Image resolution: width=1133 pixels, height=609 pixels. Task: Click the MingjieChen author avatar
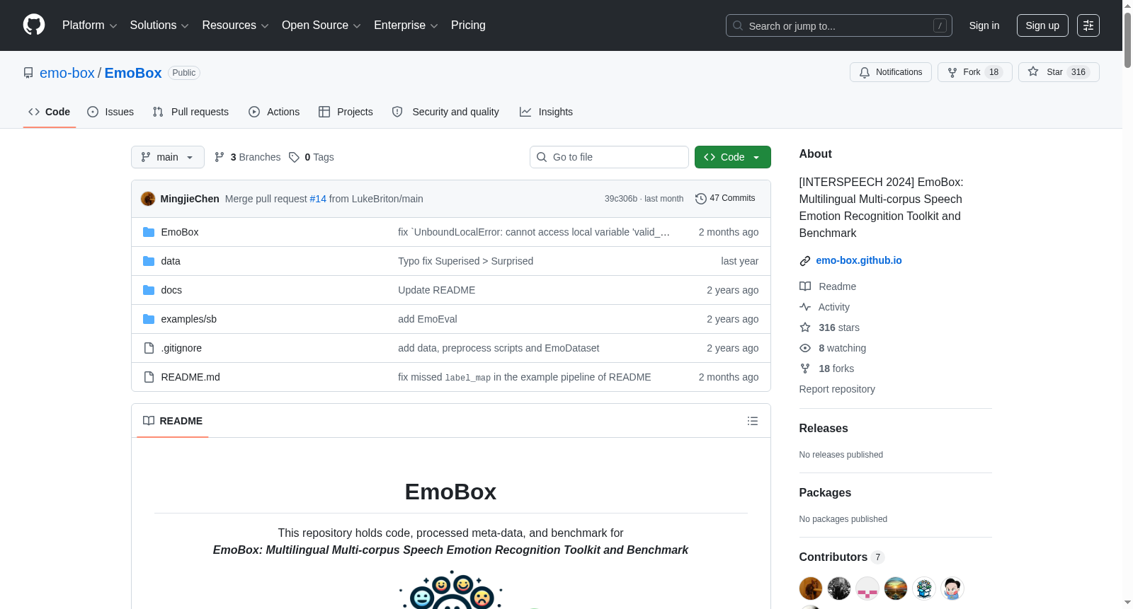pos(148,199)
